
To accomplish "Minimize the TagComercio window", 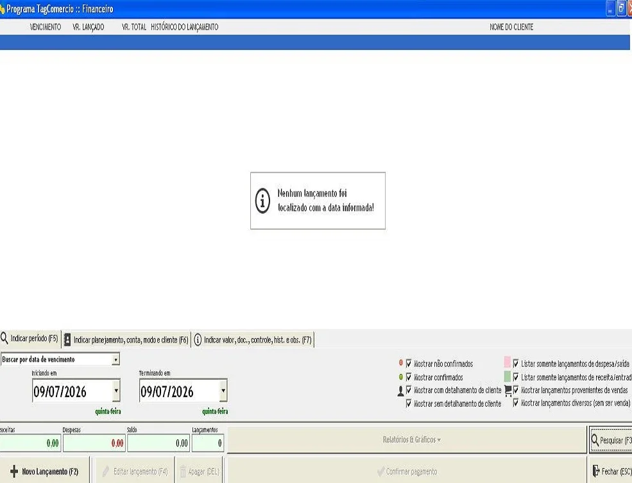I will [x=610, y=9].
